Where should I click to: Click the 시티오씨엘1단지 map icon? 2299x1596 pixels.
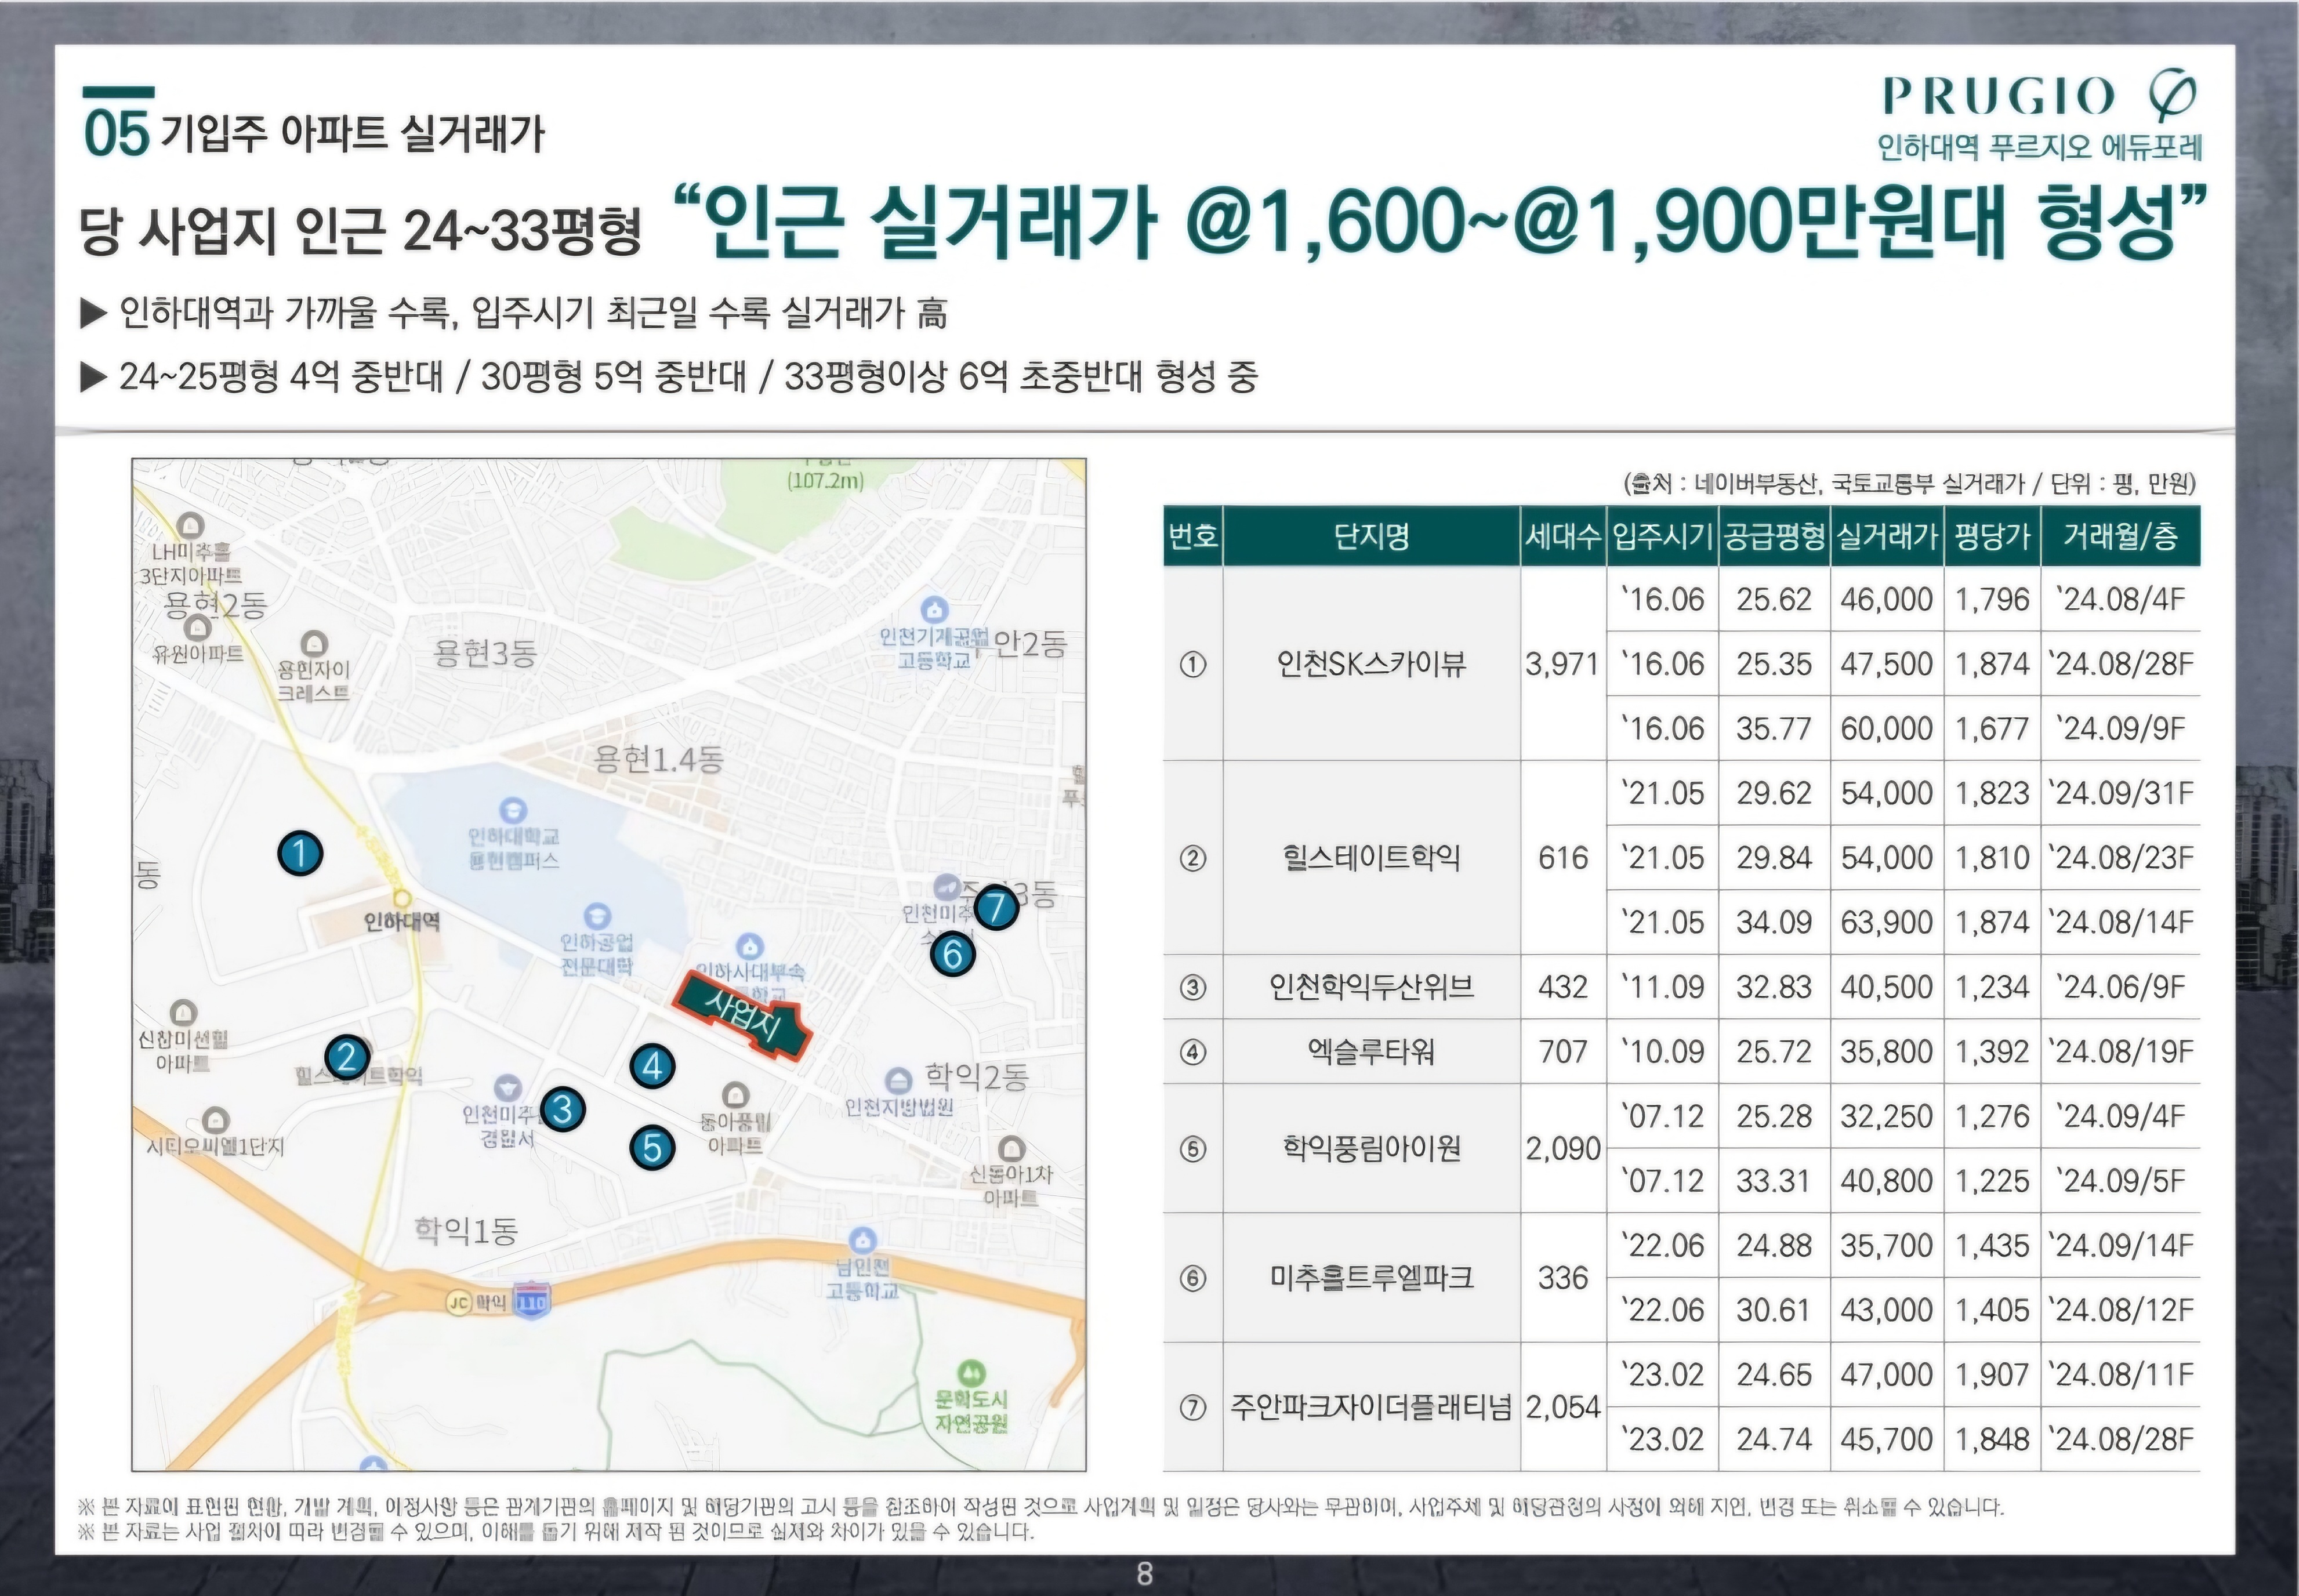pyautogui.click(x=216, y=1120)
